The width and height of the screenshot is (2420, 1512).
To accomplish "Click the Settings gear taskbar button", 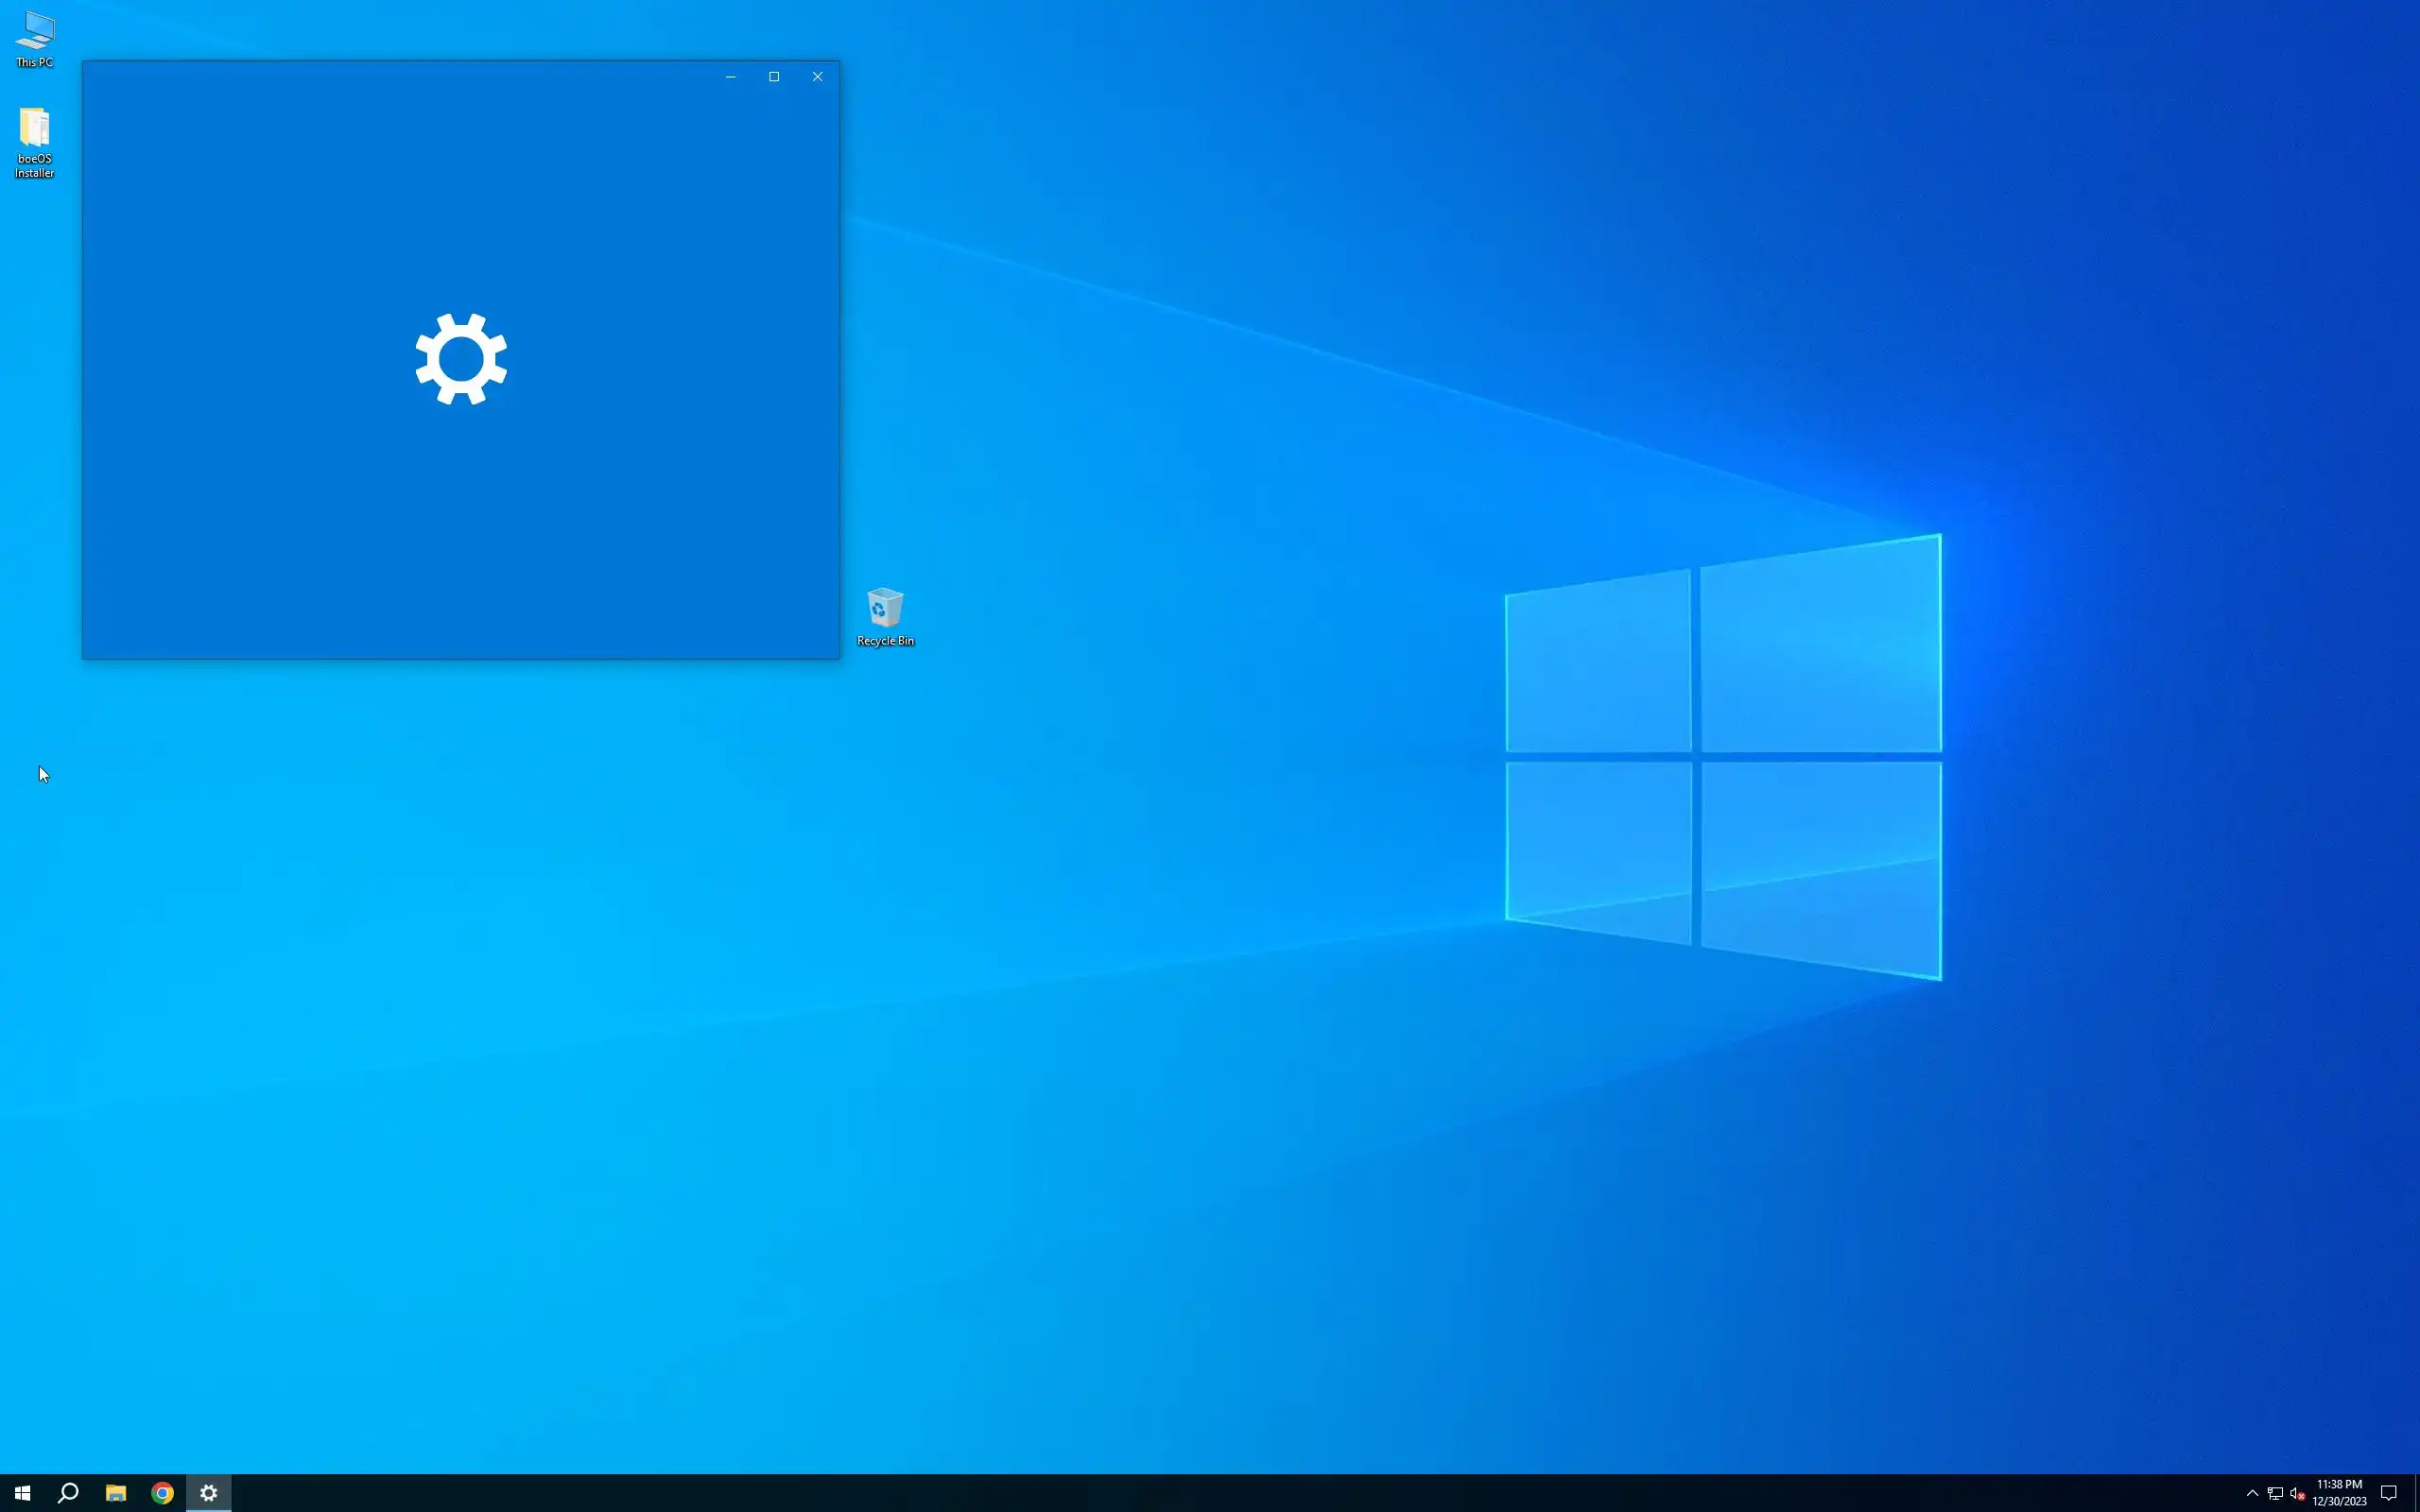I will click(x=208, y=1493).
